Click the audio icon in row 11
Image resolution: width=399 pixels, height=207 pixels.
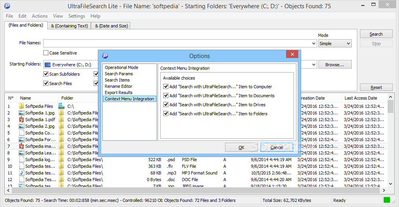pos(21,173)
